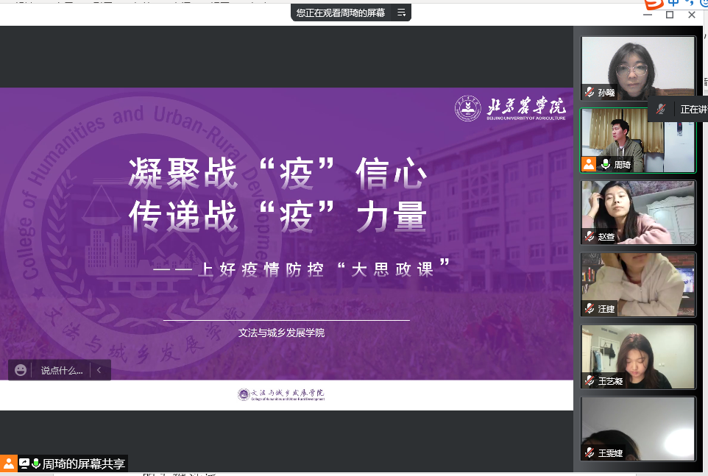Click the emoji smiley icon in chat bar
The height and width of the screenshot is (476, 708).
pos(21,370)
